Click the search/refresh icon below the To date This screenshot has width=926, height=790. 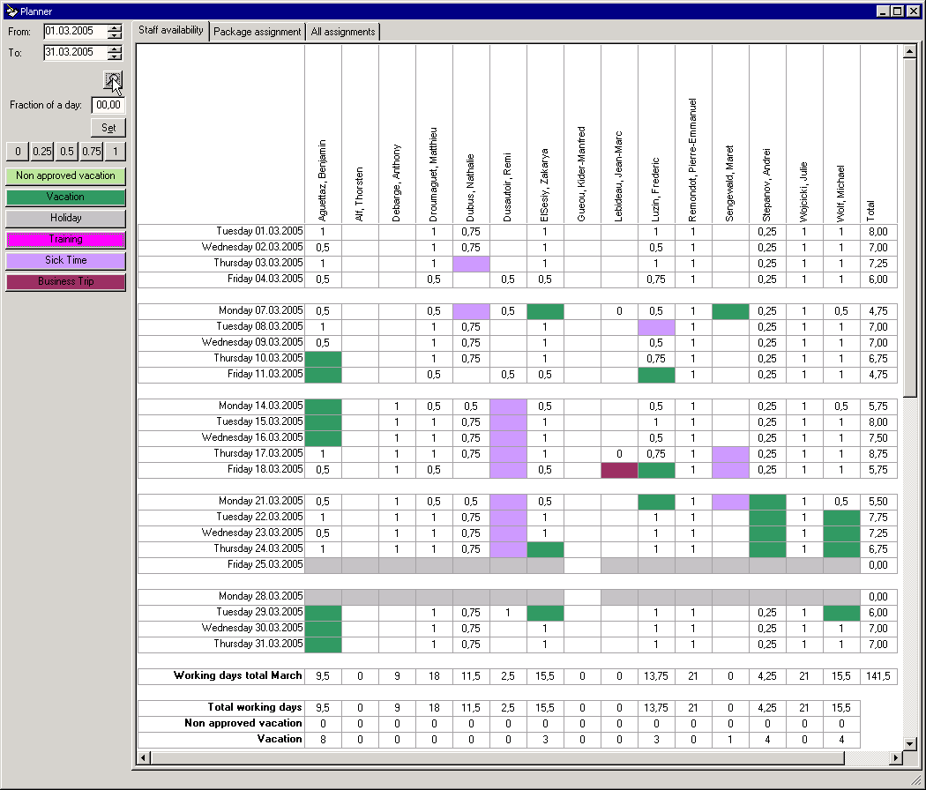point(112,81)
